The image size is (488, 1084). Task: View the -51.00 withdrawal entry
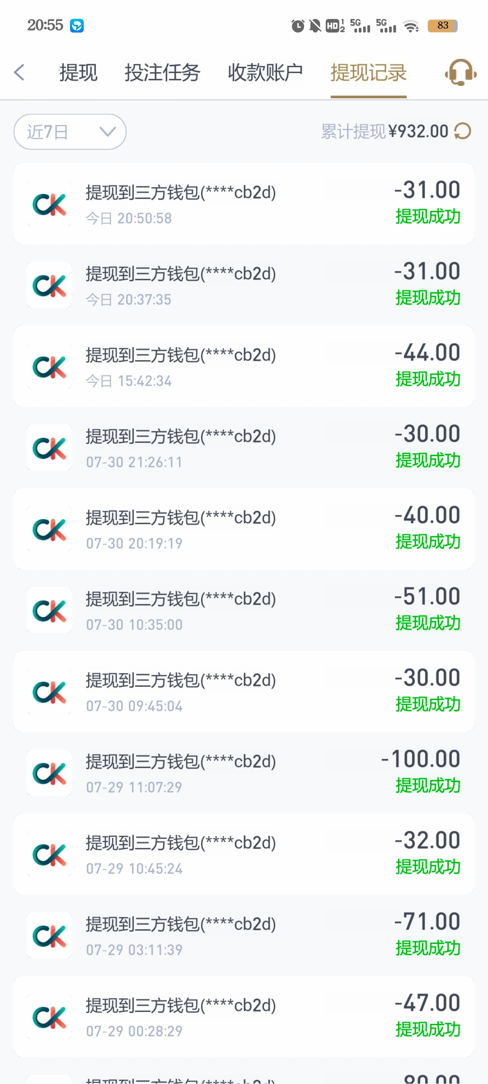pos(244,610)
